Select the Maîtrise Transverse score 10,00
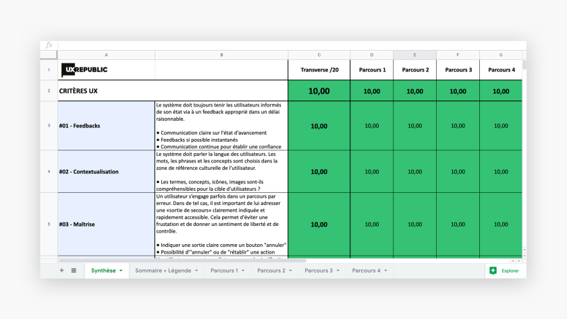This screenshot has width=567, height=319. (319, 224)
